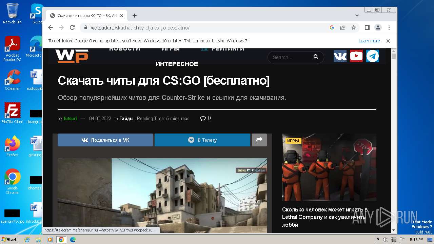Screen dimensions: 434x244
Task: Click the search magnifier icon
Action: (316, 57)
